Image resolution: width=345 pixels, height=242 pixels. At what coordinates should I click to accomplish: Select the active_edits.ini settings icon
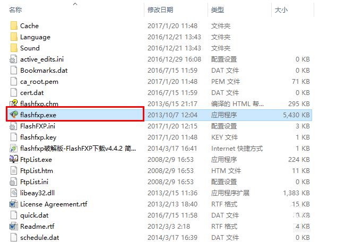point(14,59)
